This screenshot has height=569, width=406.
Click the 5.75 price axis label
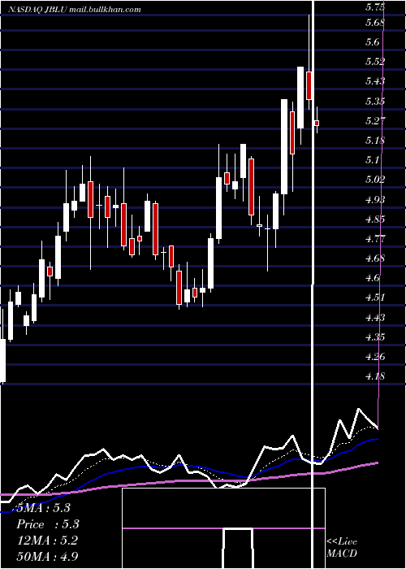tap(375, 7)
